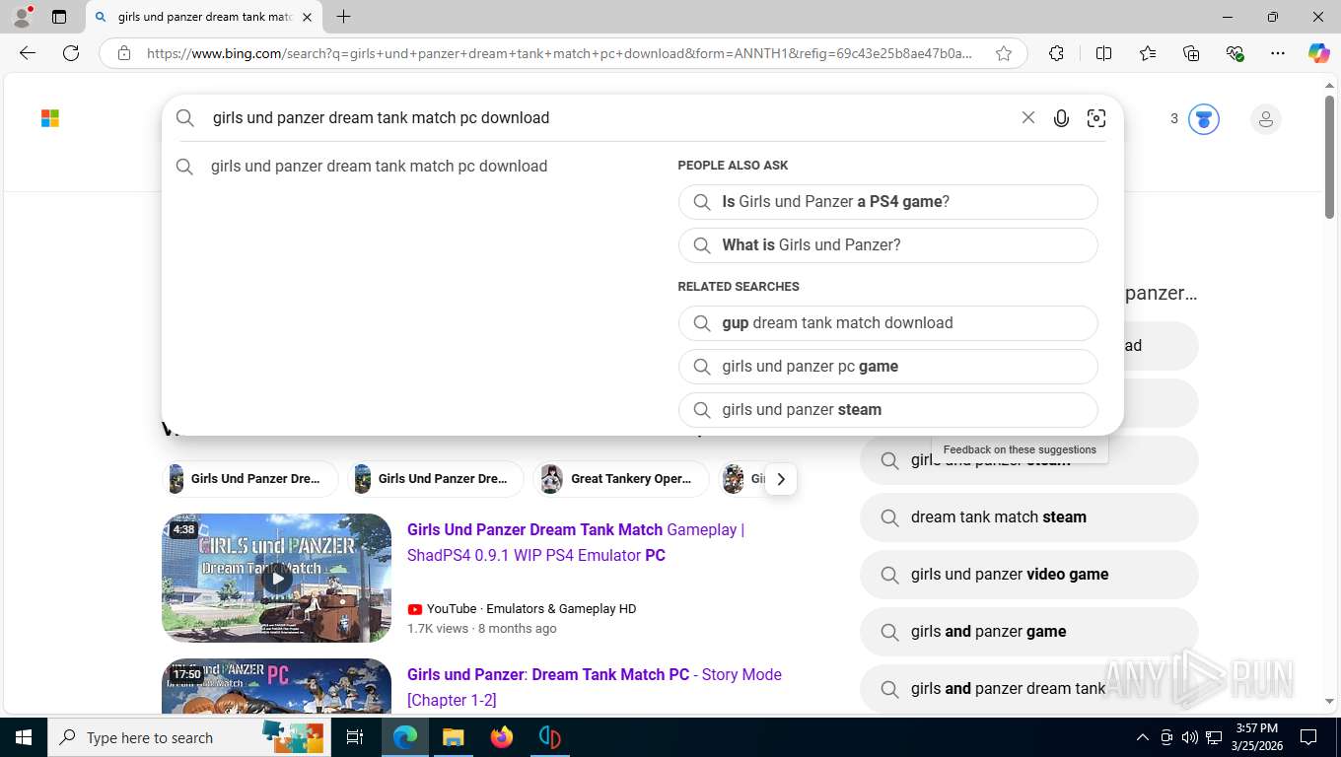
Task: Open Browser essentials heart icon
Action: coord(1235,53)
